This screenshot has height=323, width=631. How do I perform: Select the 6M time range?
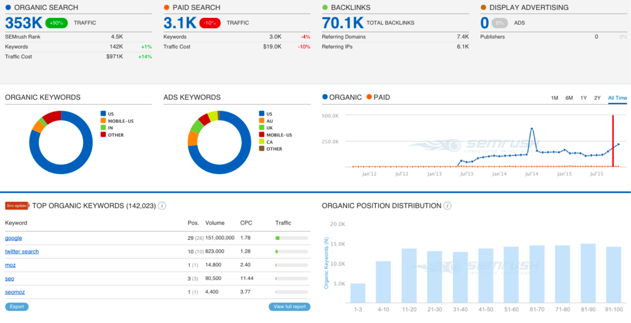click(x=569, y=98)
